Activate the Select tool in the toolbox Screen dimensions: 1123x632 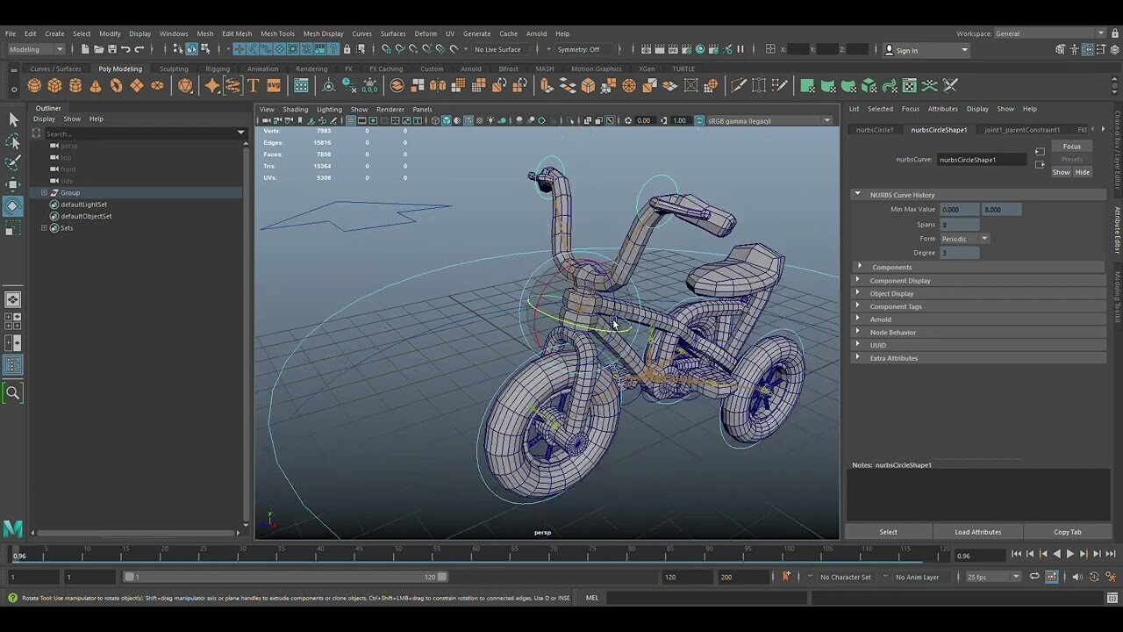13,118
